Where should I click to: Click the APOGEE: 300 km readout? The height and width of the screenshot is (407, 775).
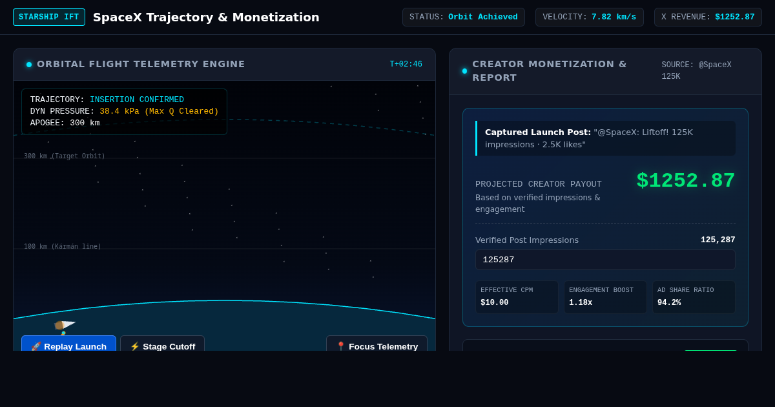coord(65,123)
